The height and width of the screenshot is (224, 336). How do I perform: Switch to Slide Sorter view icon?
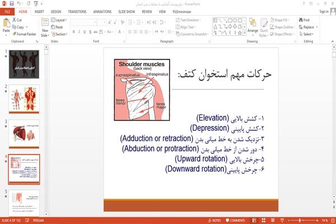tap(264, 220)
